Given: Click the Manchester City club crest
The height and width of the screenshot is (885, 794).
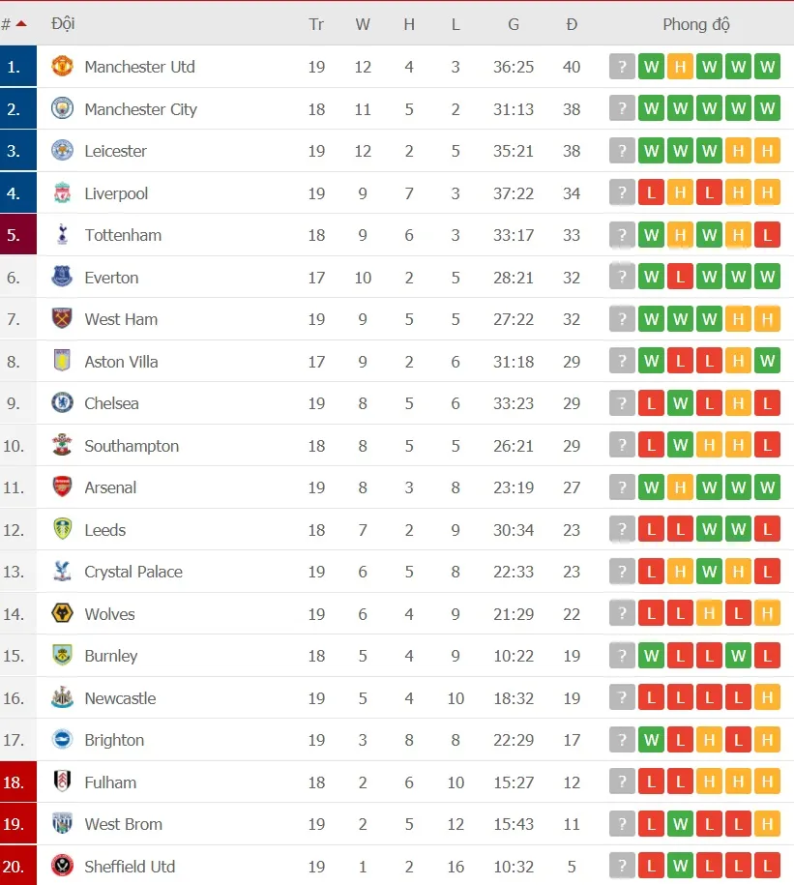Looking at the screenshot, I should point(60,108).
